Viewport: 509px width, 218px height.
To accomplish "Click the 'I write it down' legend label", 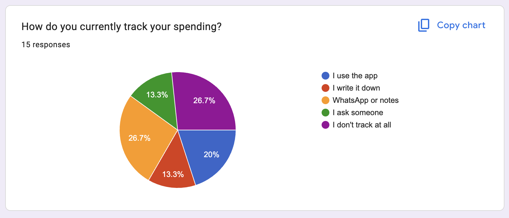I will [356, 88].
